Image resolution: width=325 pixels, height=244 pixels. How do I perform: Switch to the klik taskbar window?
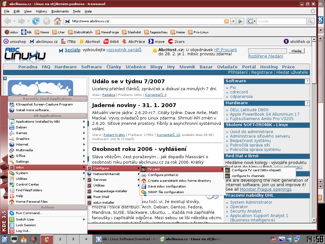coord(126,239)
